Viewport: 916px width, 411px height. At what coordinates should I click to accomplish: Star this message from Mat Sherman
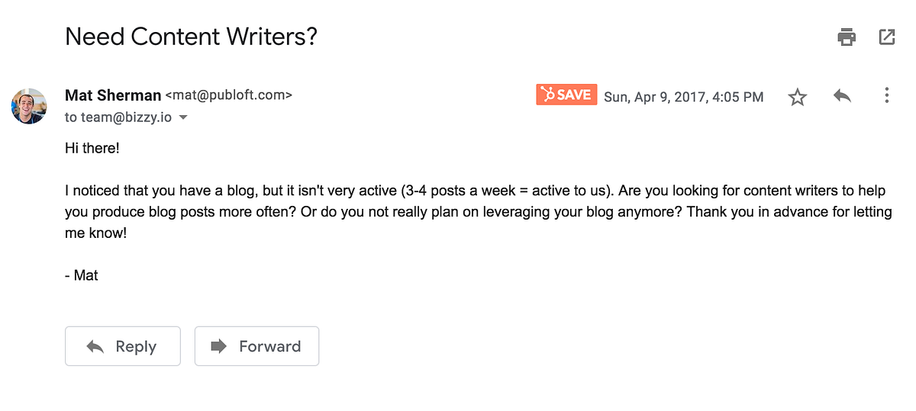798,97
